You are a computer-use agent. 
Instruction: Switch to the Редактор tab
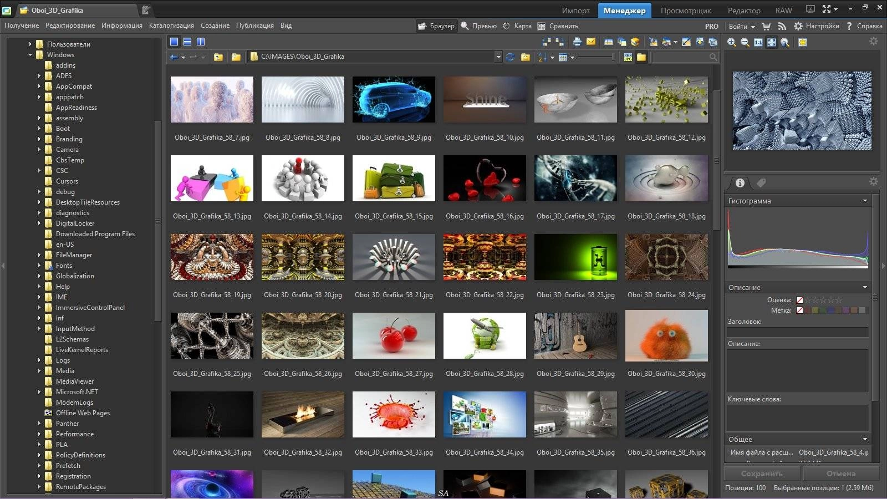click(744, 11)
